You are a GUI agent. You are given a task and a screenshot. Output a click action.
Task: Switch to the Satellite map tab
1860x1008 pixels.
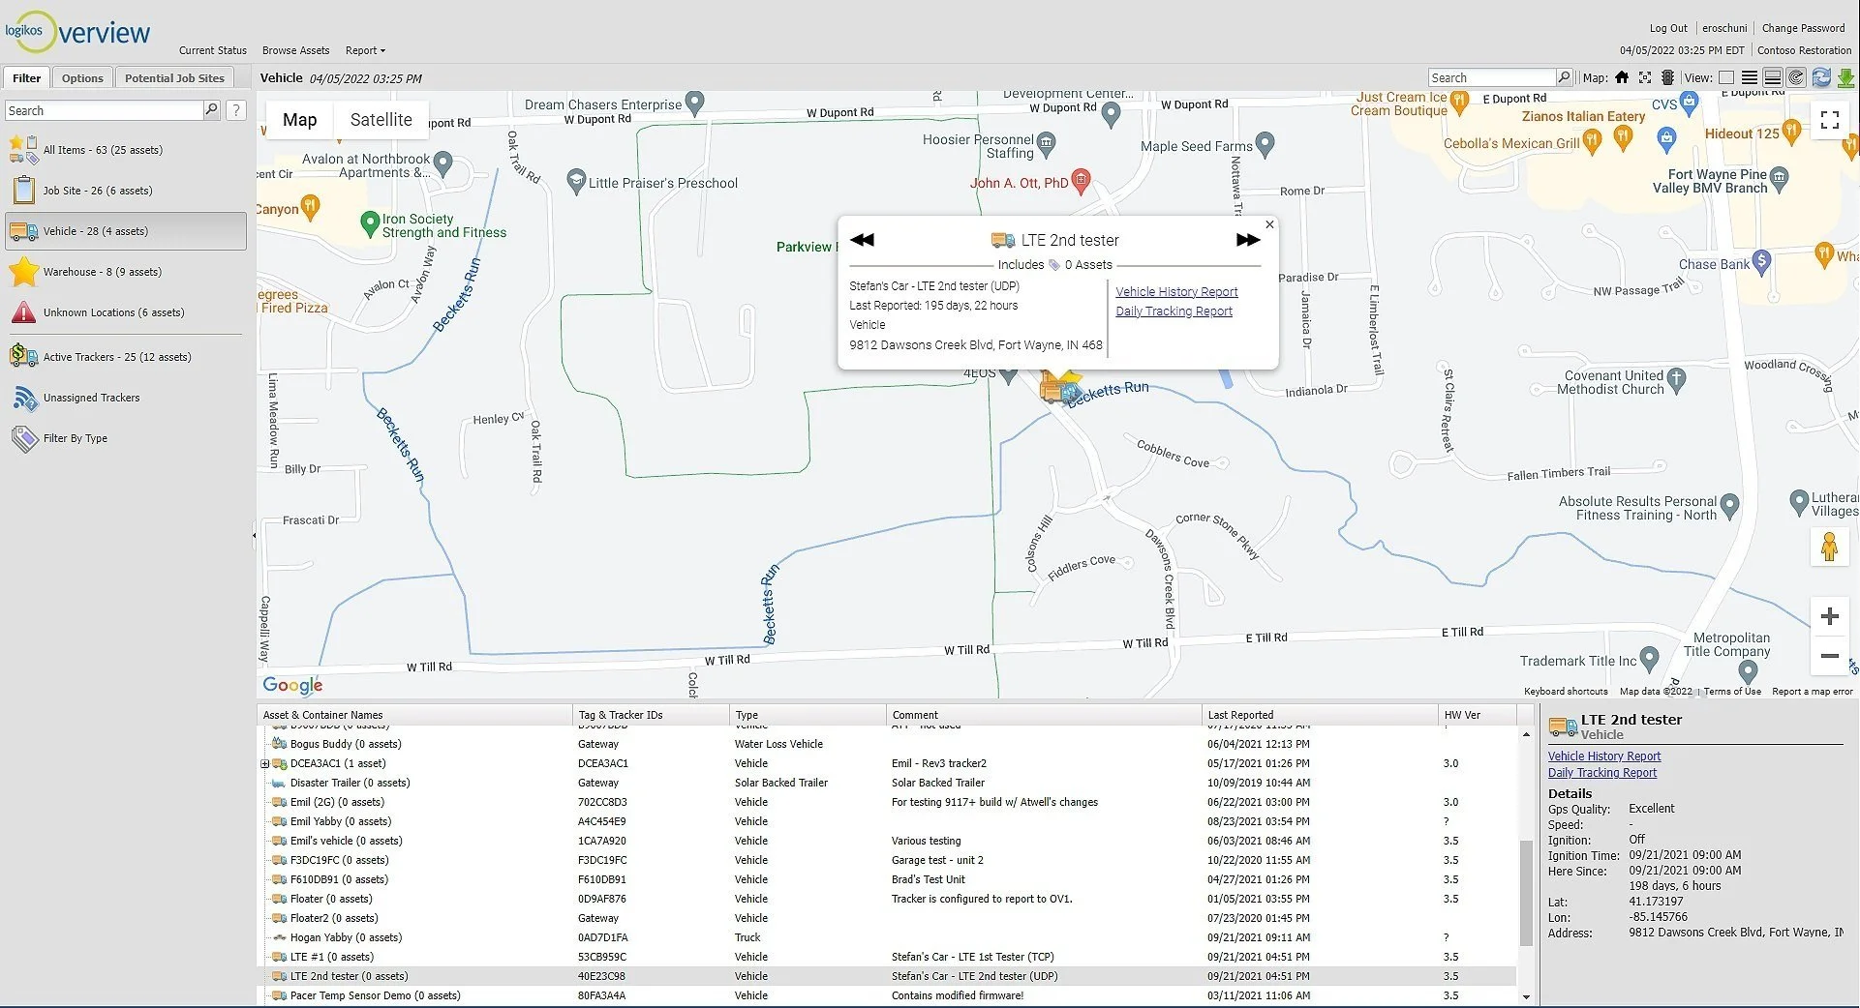pos(381,119)
